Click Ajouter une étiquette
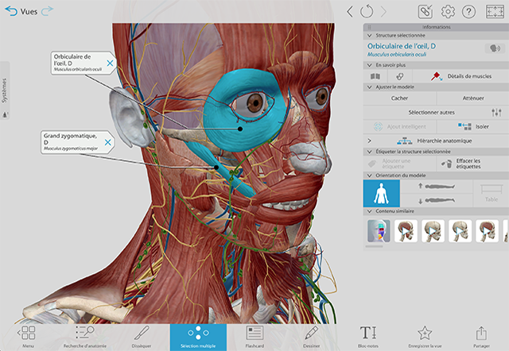509x351 pixels. (x=399, y=164)
